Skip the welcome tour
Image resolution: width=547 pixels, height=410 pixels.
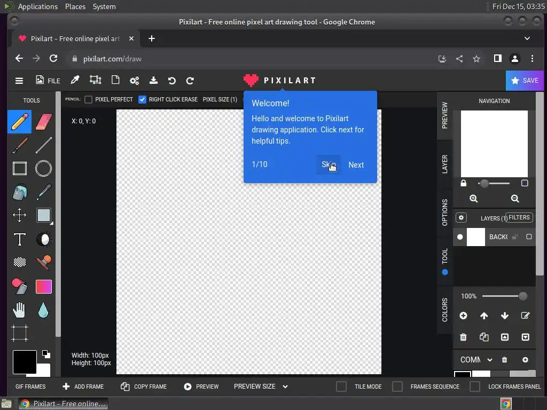[328, 164]
